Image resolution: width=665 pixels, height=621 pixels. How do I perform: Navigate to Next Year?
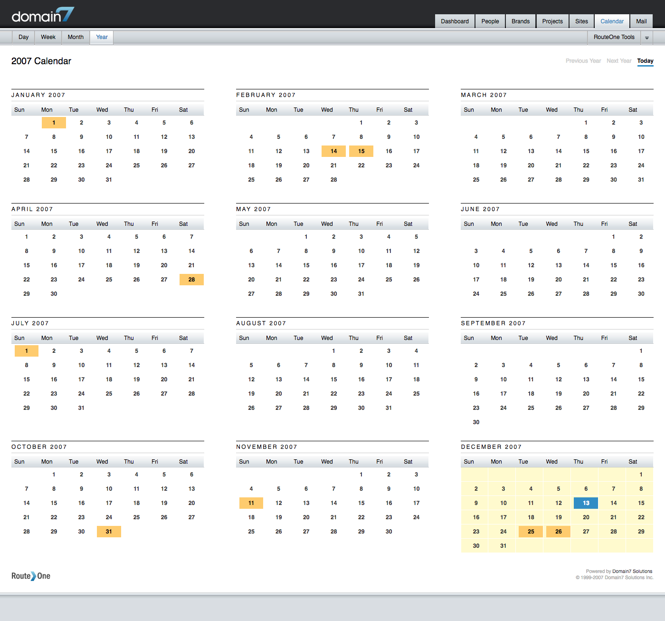click(618, 61)
